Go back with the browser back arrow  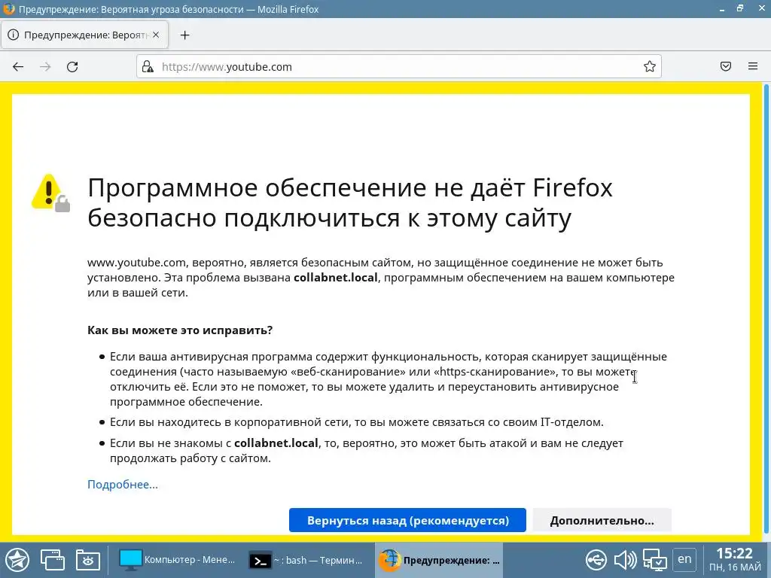click(18, 67)
